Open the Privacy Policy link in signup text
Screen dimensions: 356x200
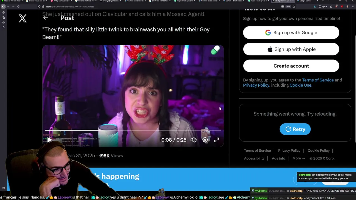256,85
